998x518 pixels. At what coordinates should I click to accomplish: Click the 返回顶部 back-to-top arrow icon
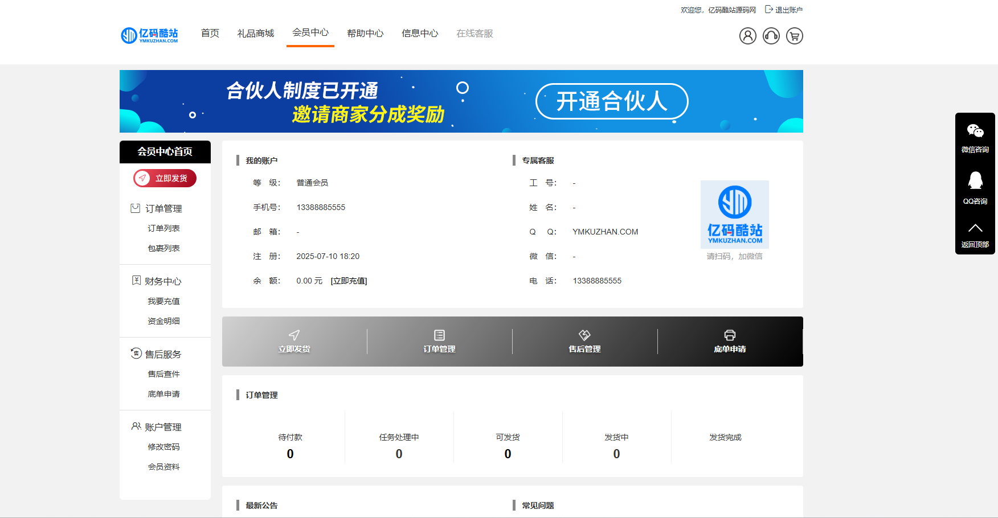[975, 227]
